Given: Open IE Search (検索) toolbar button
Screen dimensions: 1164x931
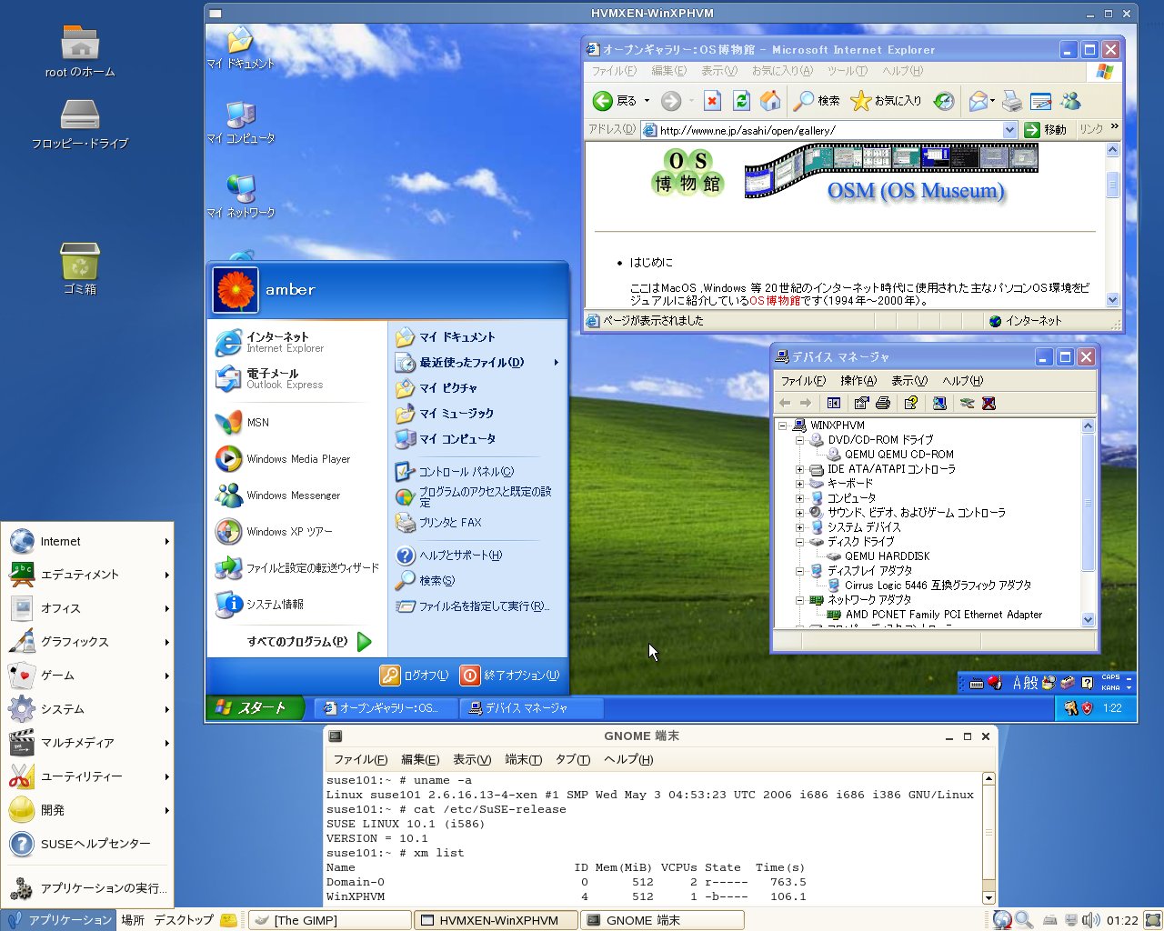Looking at the screenshot, I should coord(816,101).
